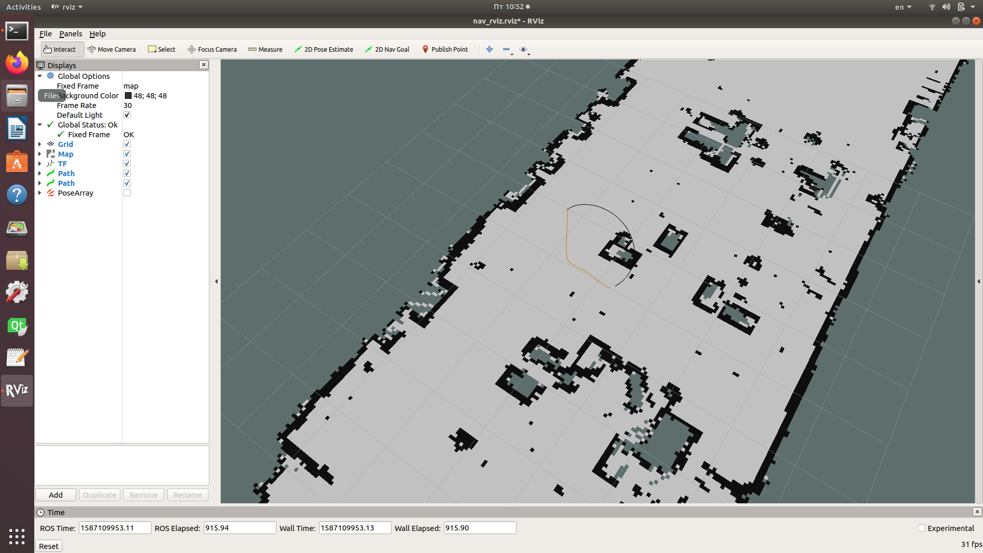983x553 pixels.
Task: Activate the Focus Camera tool
Action: 212,49
